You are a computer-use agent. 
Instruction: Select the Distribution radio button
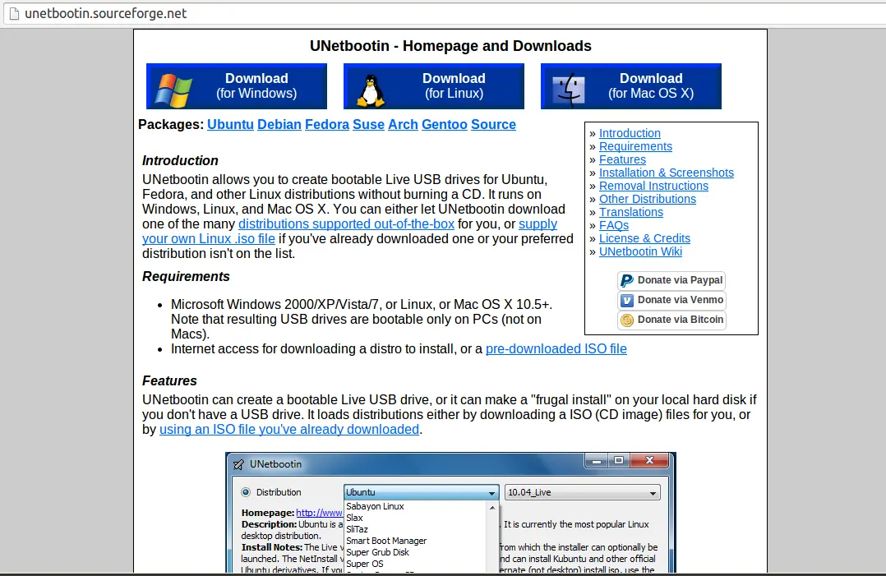click(246, 492)
